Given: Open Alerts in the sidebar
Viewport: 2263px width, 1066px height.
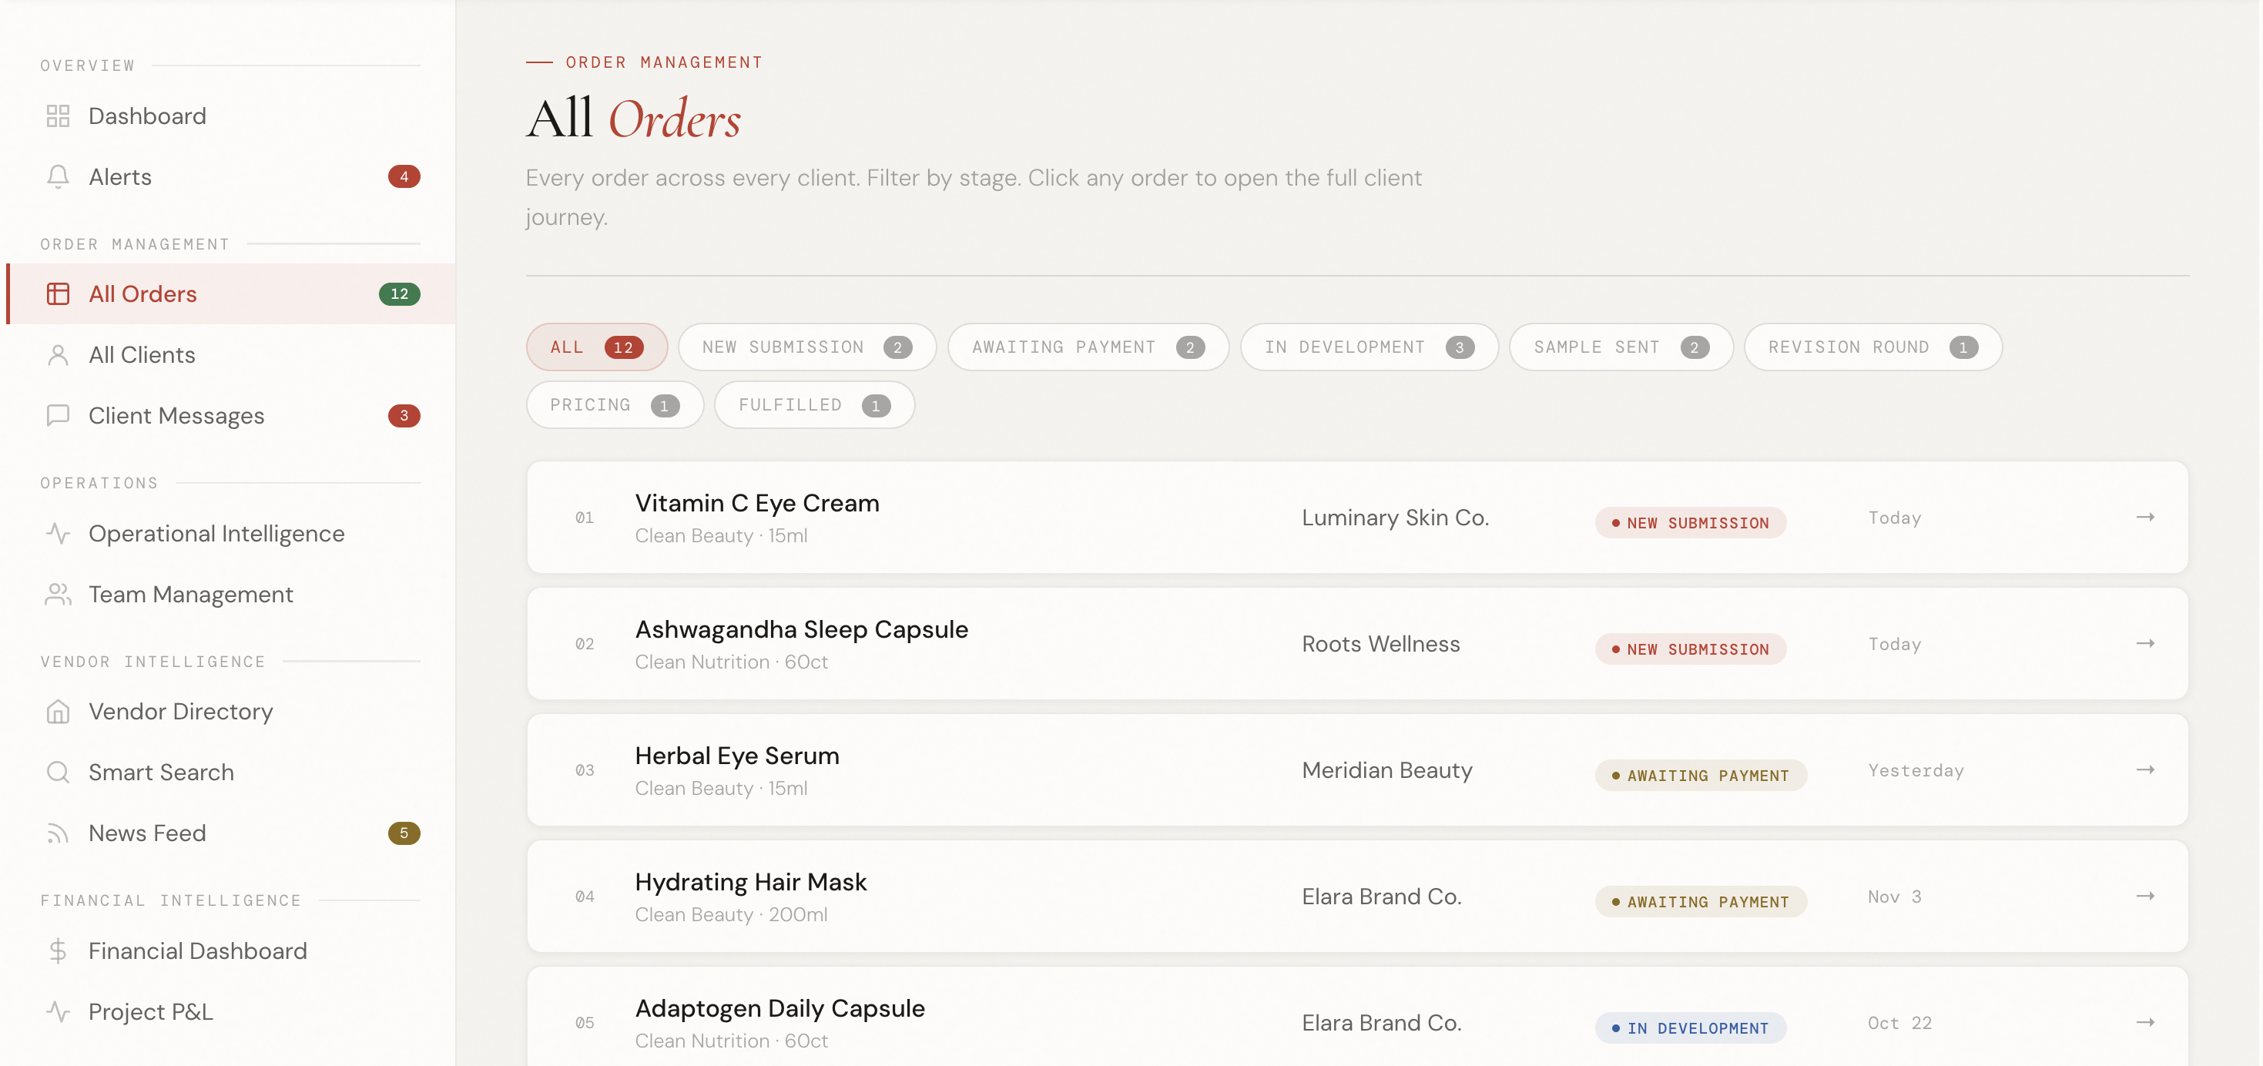Looking at the screenshot, I should pos(231,176).
